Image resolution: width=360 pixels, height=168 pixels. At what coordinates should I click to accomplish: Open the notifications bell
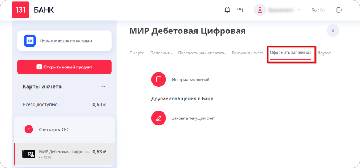(227, 10)
